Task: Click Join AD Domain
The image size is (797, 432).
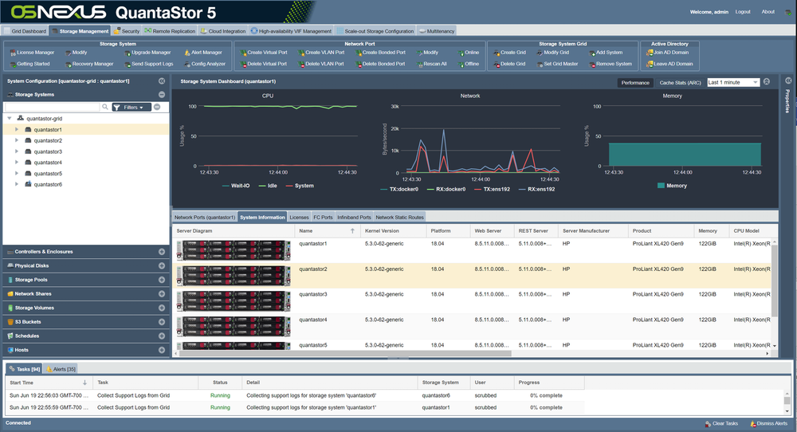Action: pyautogui.click(x=667, y=53)
